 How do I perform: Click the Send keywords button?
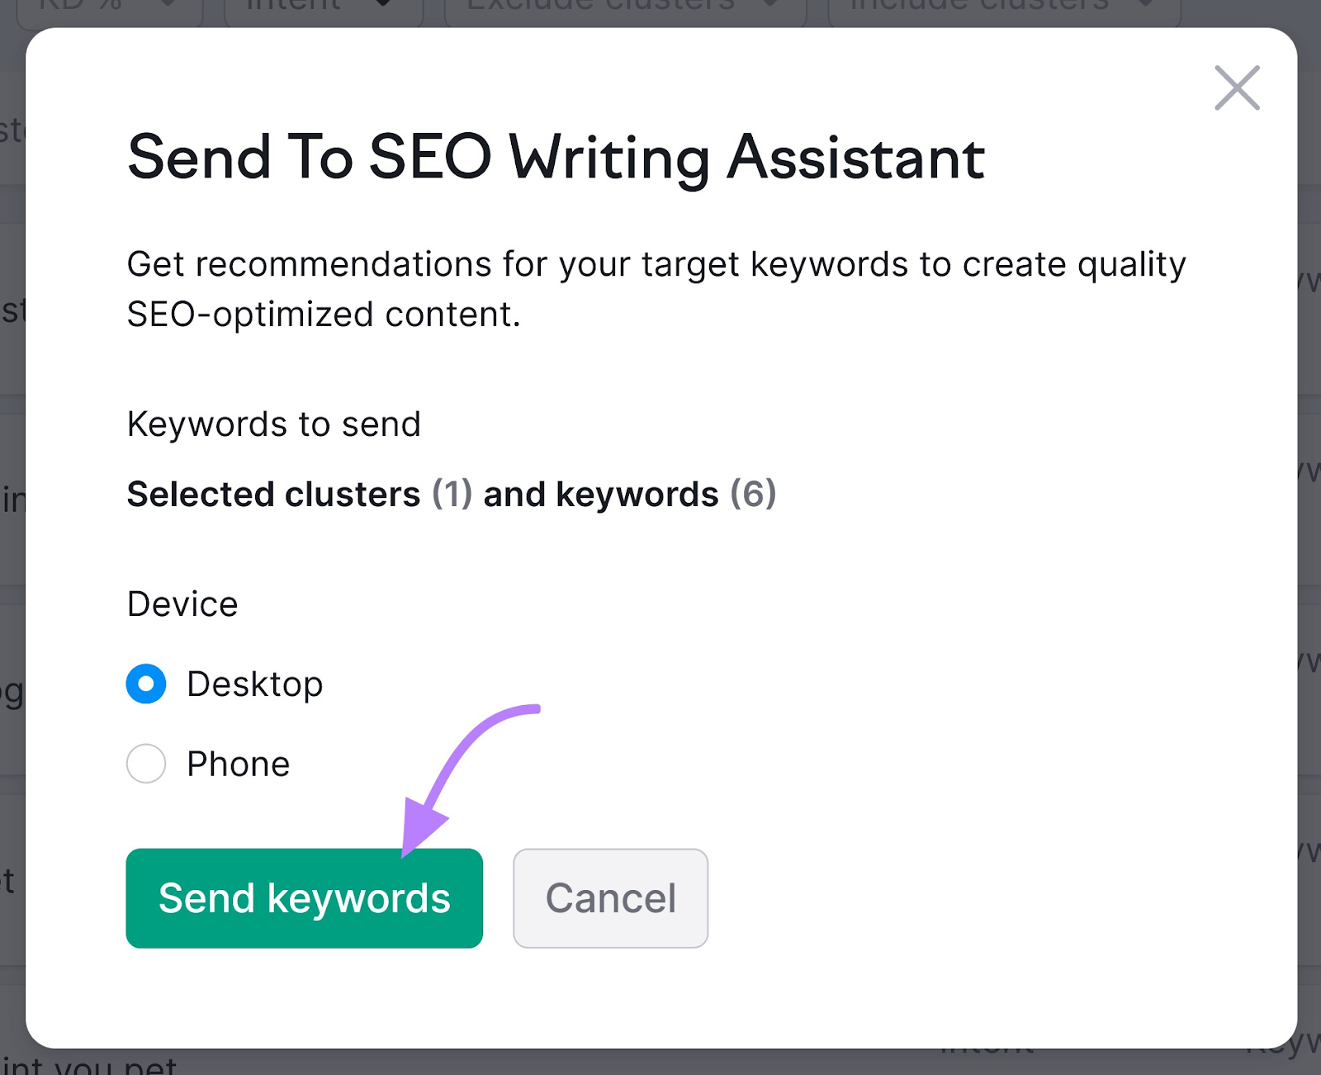[304, 898]
